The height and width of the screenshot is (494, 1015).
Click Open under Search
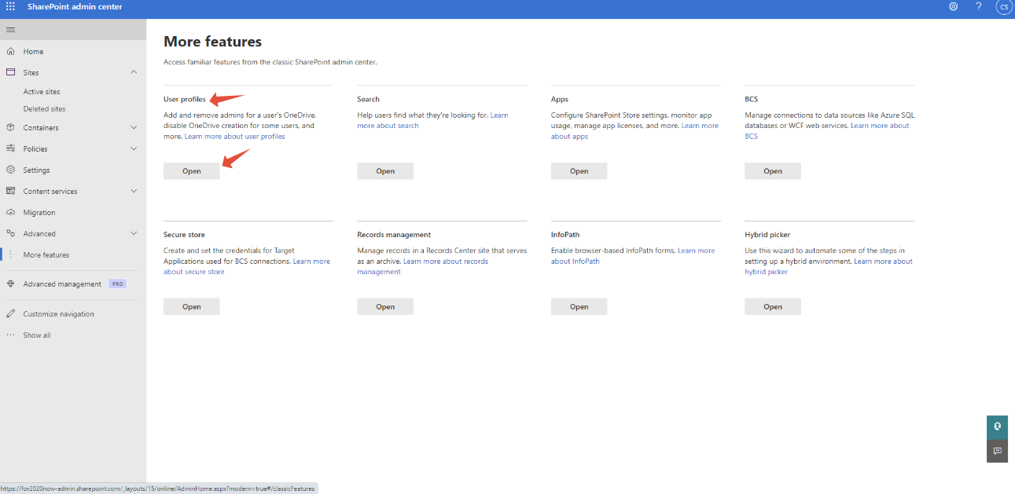click(385, 171)
